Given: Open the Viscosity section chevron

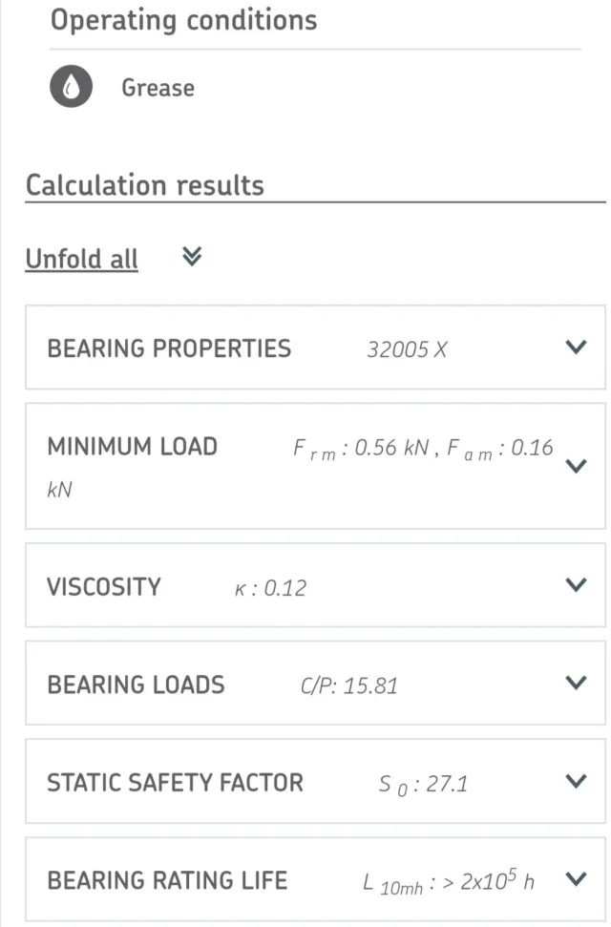Looking at the screenshot, I should point(576,585).
